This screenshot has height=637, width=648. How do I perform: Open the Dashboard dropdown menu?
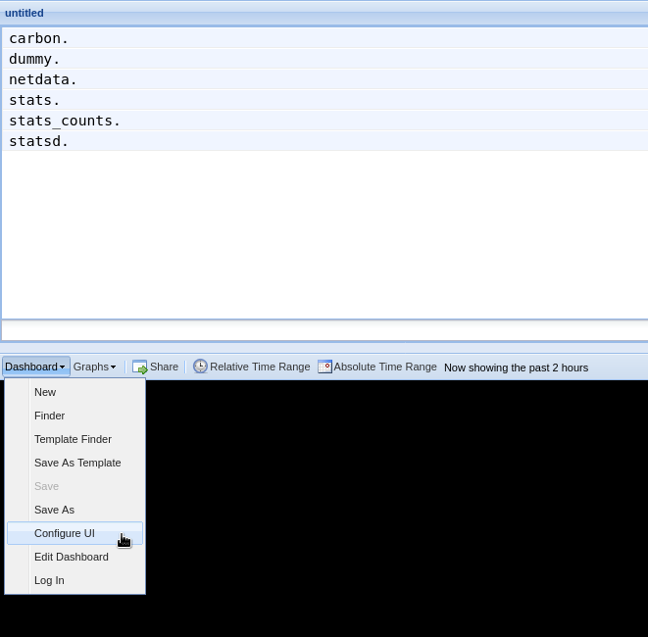tap(35, 367)
